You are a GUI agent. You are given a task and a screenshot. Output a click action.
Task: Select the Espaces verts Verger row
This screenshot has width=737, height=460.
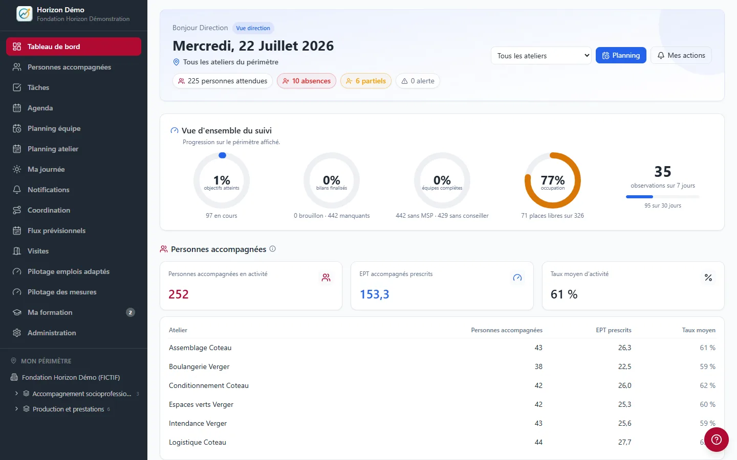coord(442,404)
